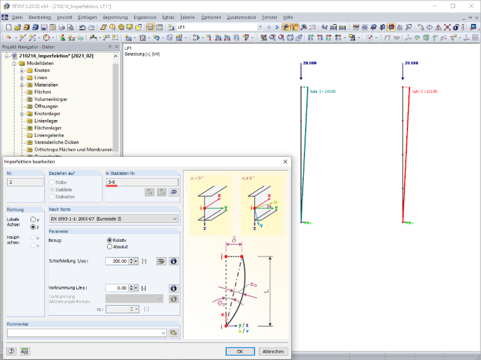Expand the Knoten tree node
This screenshot has width=481, height=360.
coord(22,70)
